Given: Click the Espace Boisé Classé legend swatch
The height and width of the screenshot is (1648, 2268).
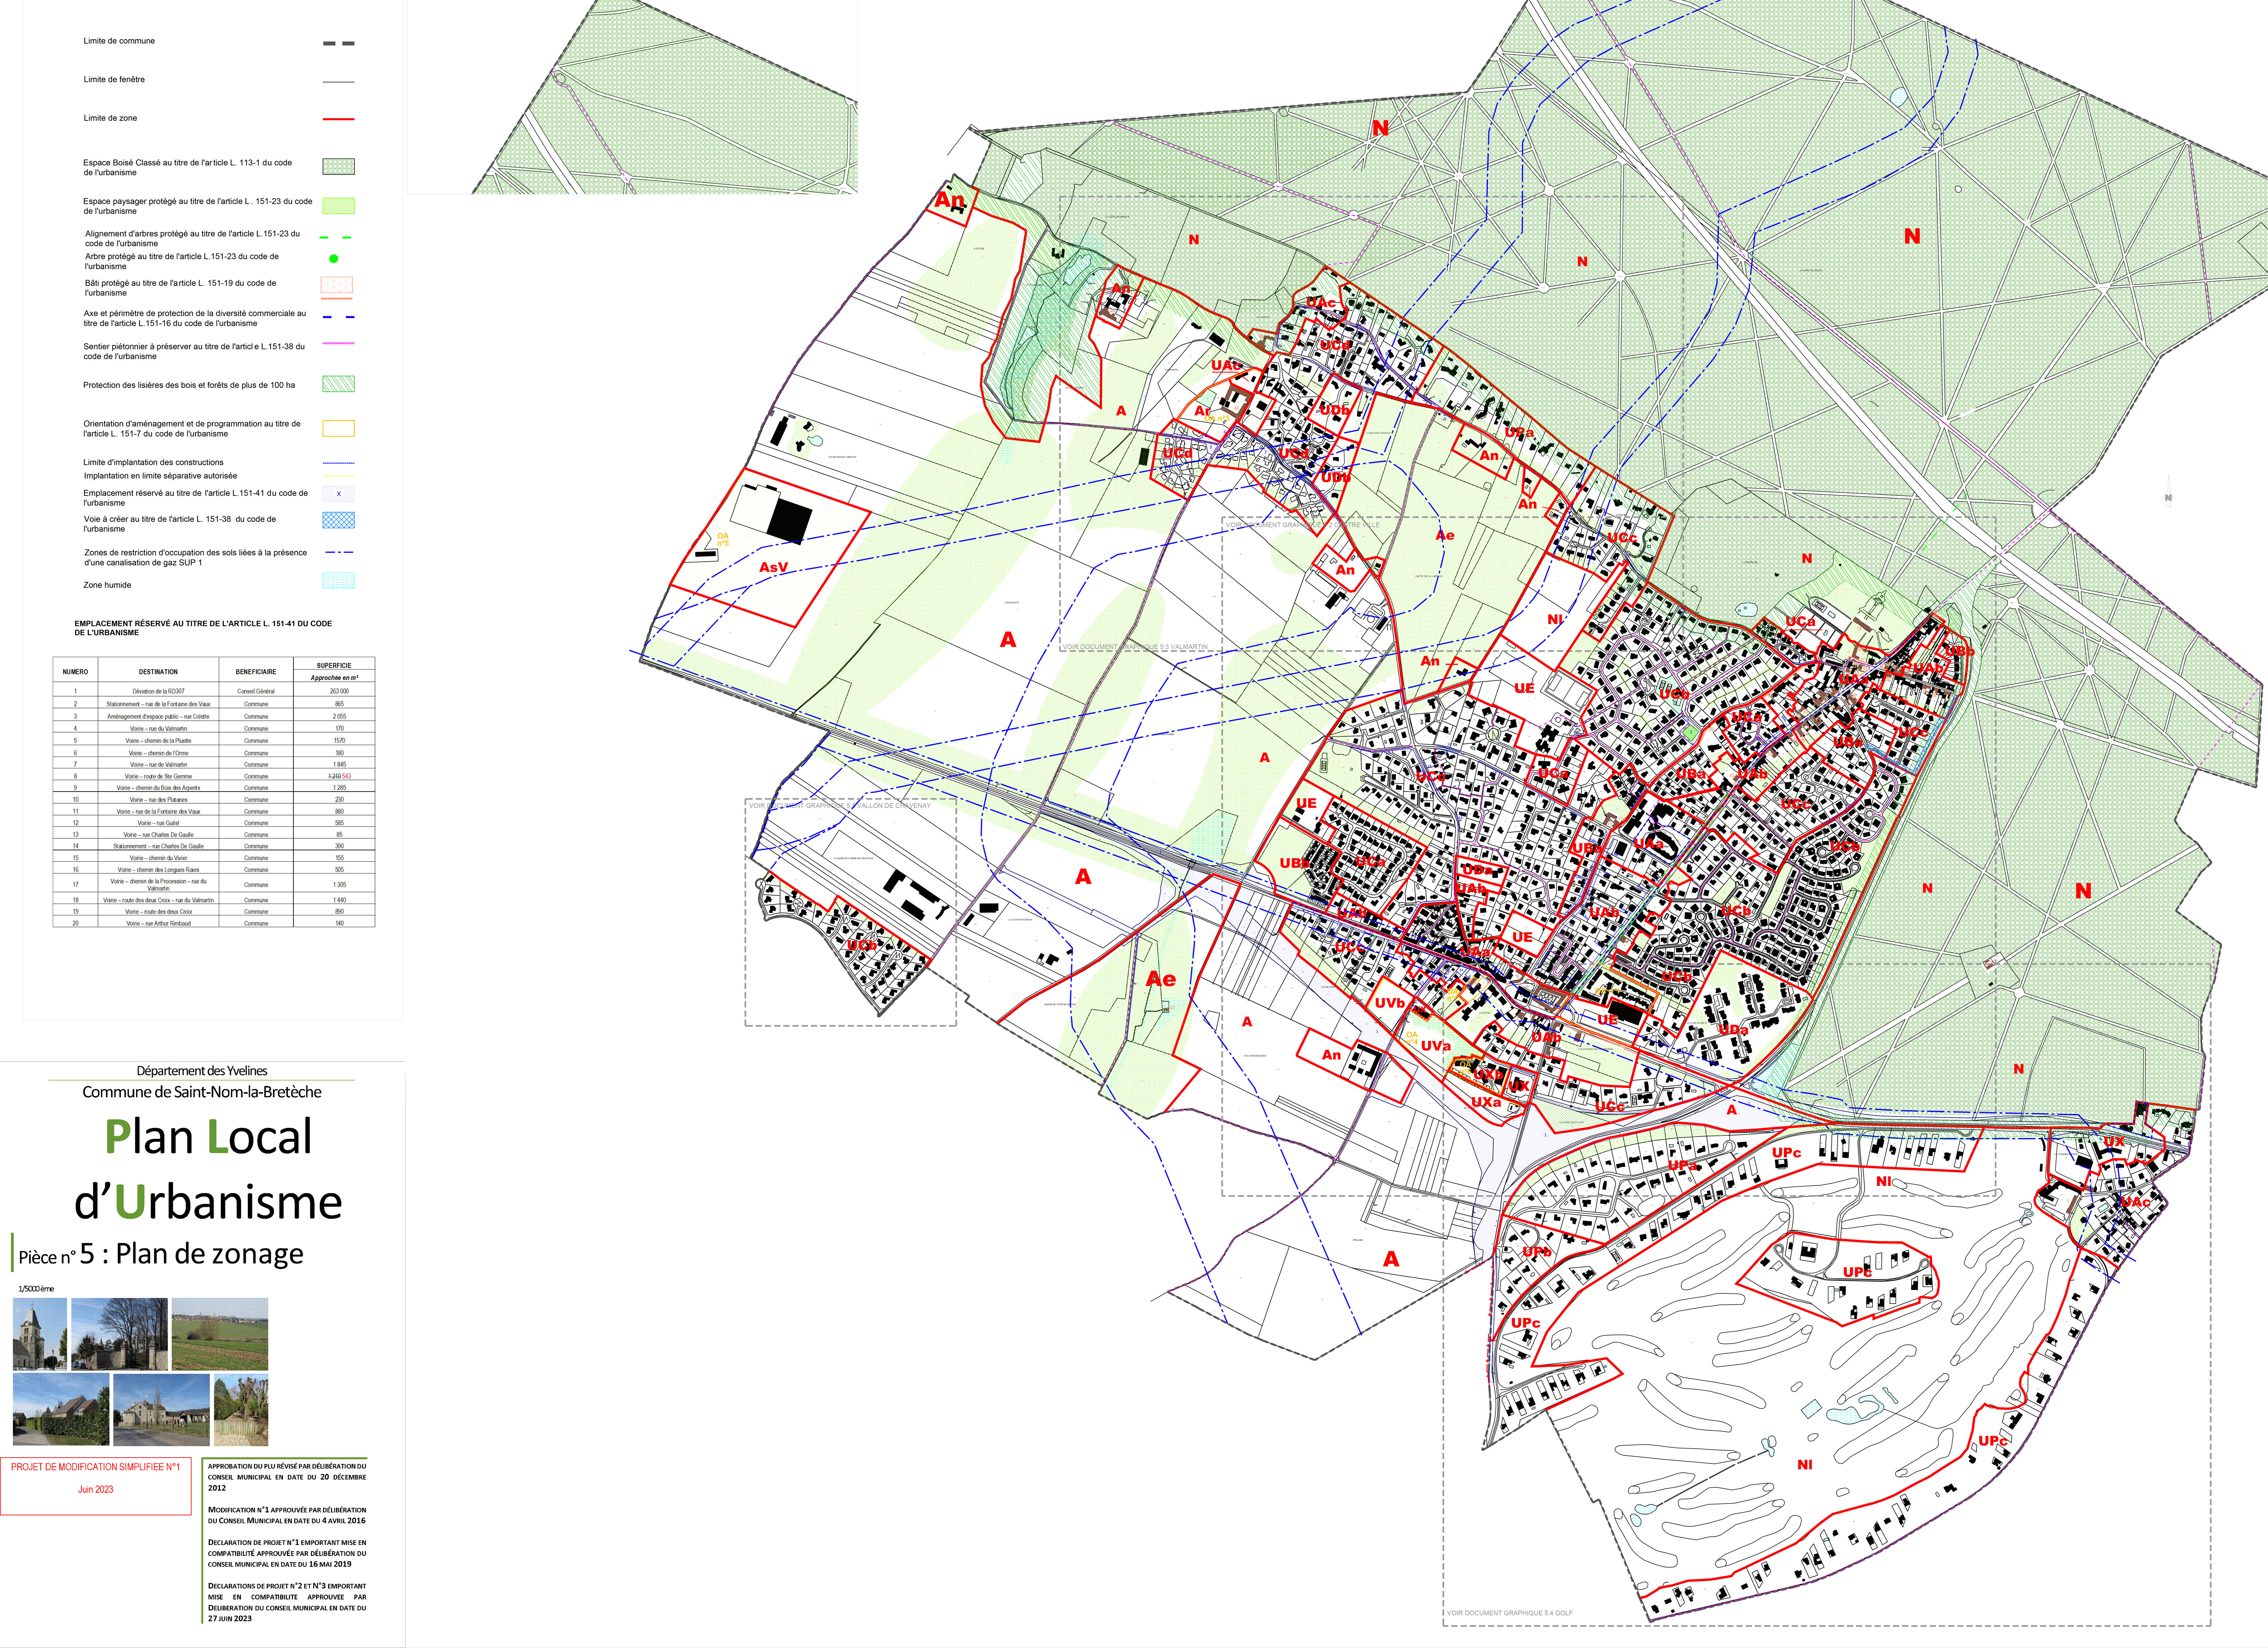Looking at the screenshot, I should 338,166.
